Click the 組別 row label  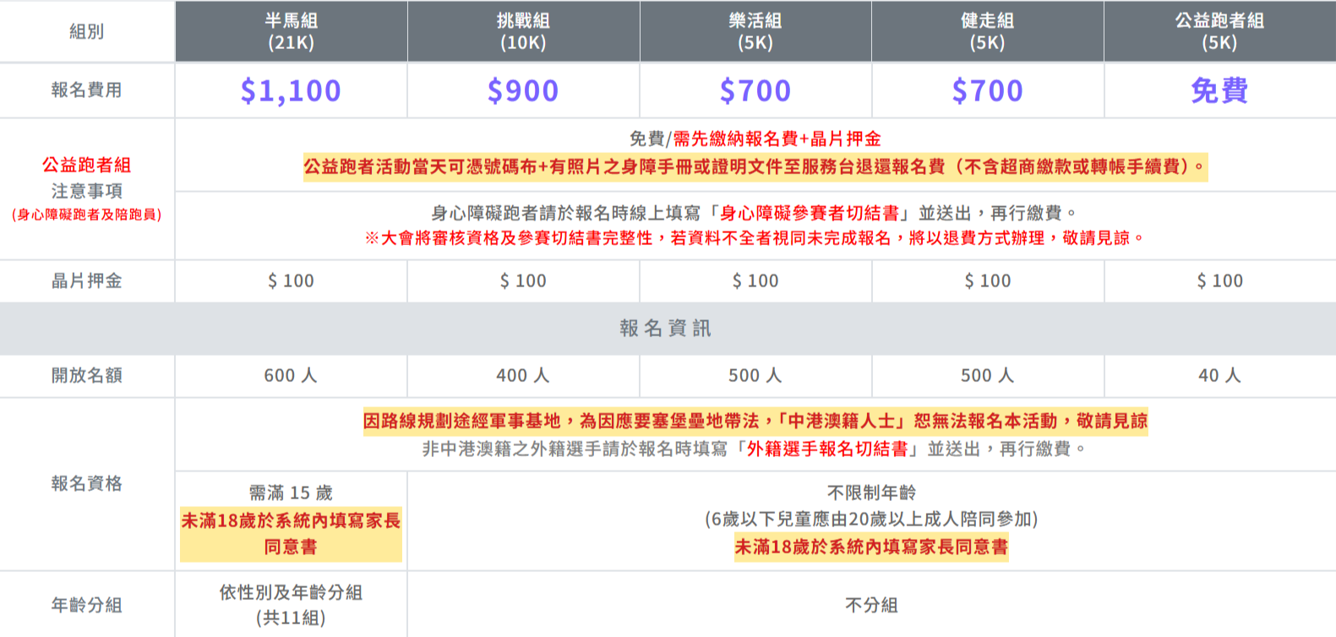86,31
